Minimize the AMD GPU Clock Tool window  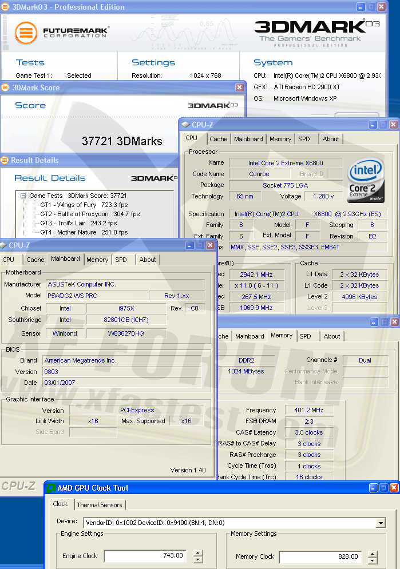(374, 488)
